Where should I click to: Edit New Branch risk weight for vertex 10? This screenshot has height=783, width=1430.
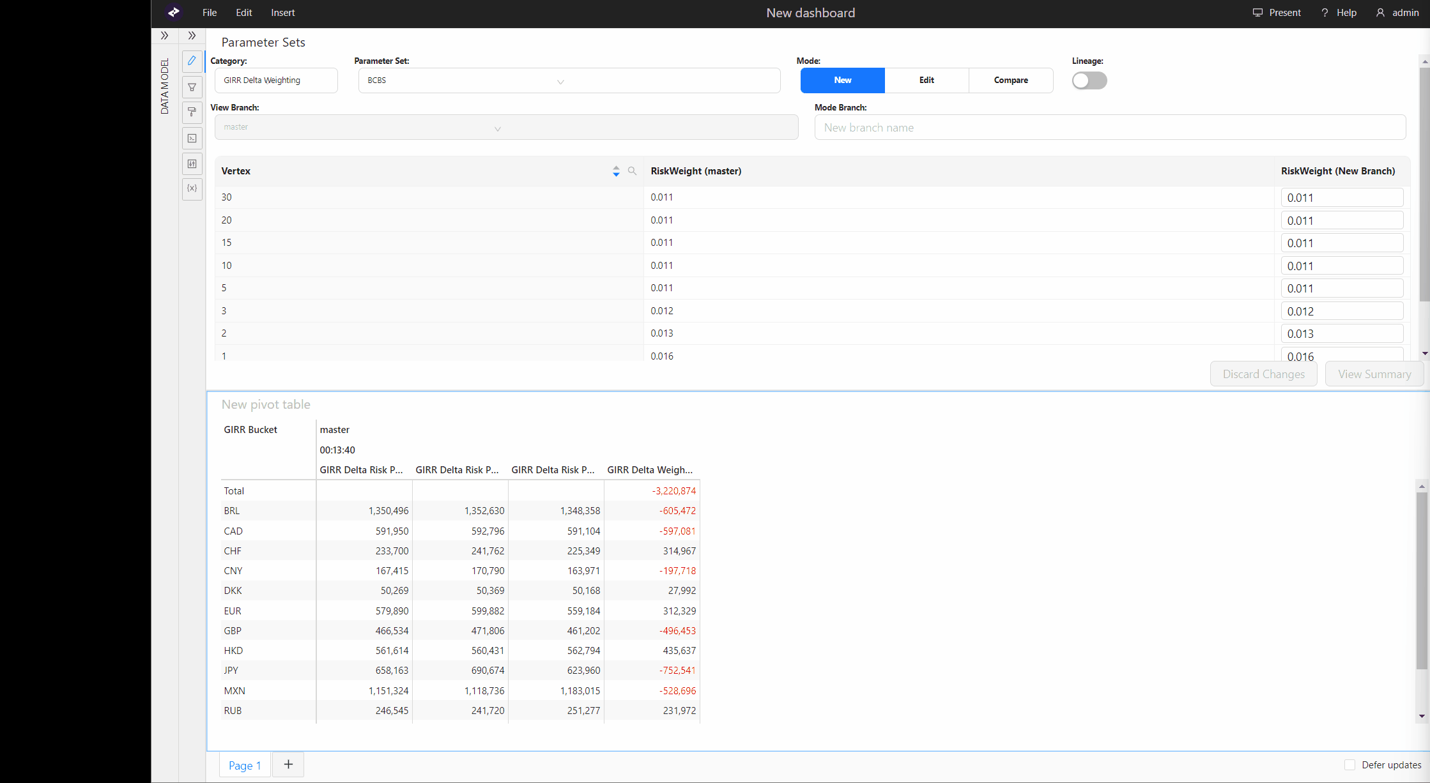click(x=1342, y=266)
